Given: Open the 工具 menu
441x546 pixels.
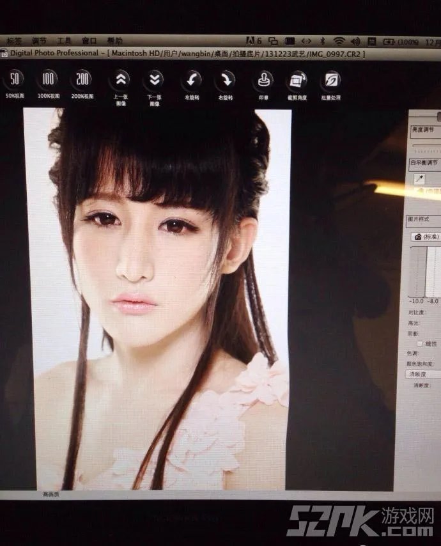Looking at the screenshot, I should click(65, 41).
